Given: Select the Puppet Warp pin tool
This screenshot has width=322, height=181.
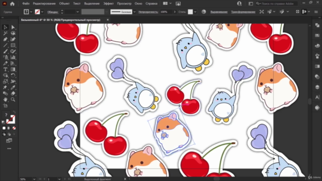Looking at the screenshot, I should [x=6, y=87].
